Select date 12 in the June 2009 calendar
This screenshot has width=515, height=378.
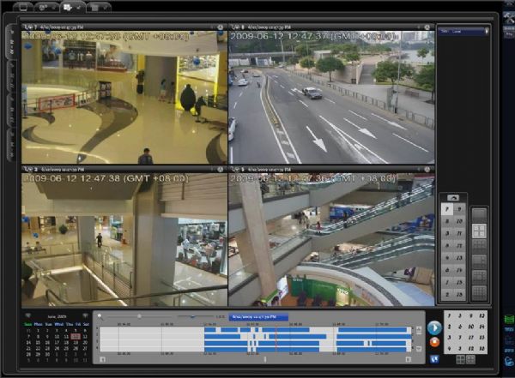pos(75,337)
